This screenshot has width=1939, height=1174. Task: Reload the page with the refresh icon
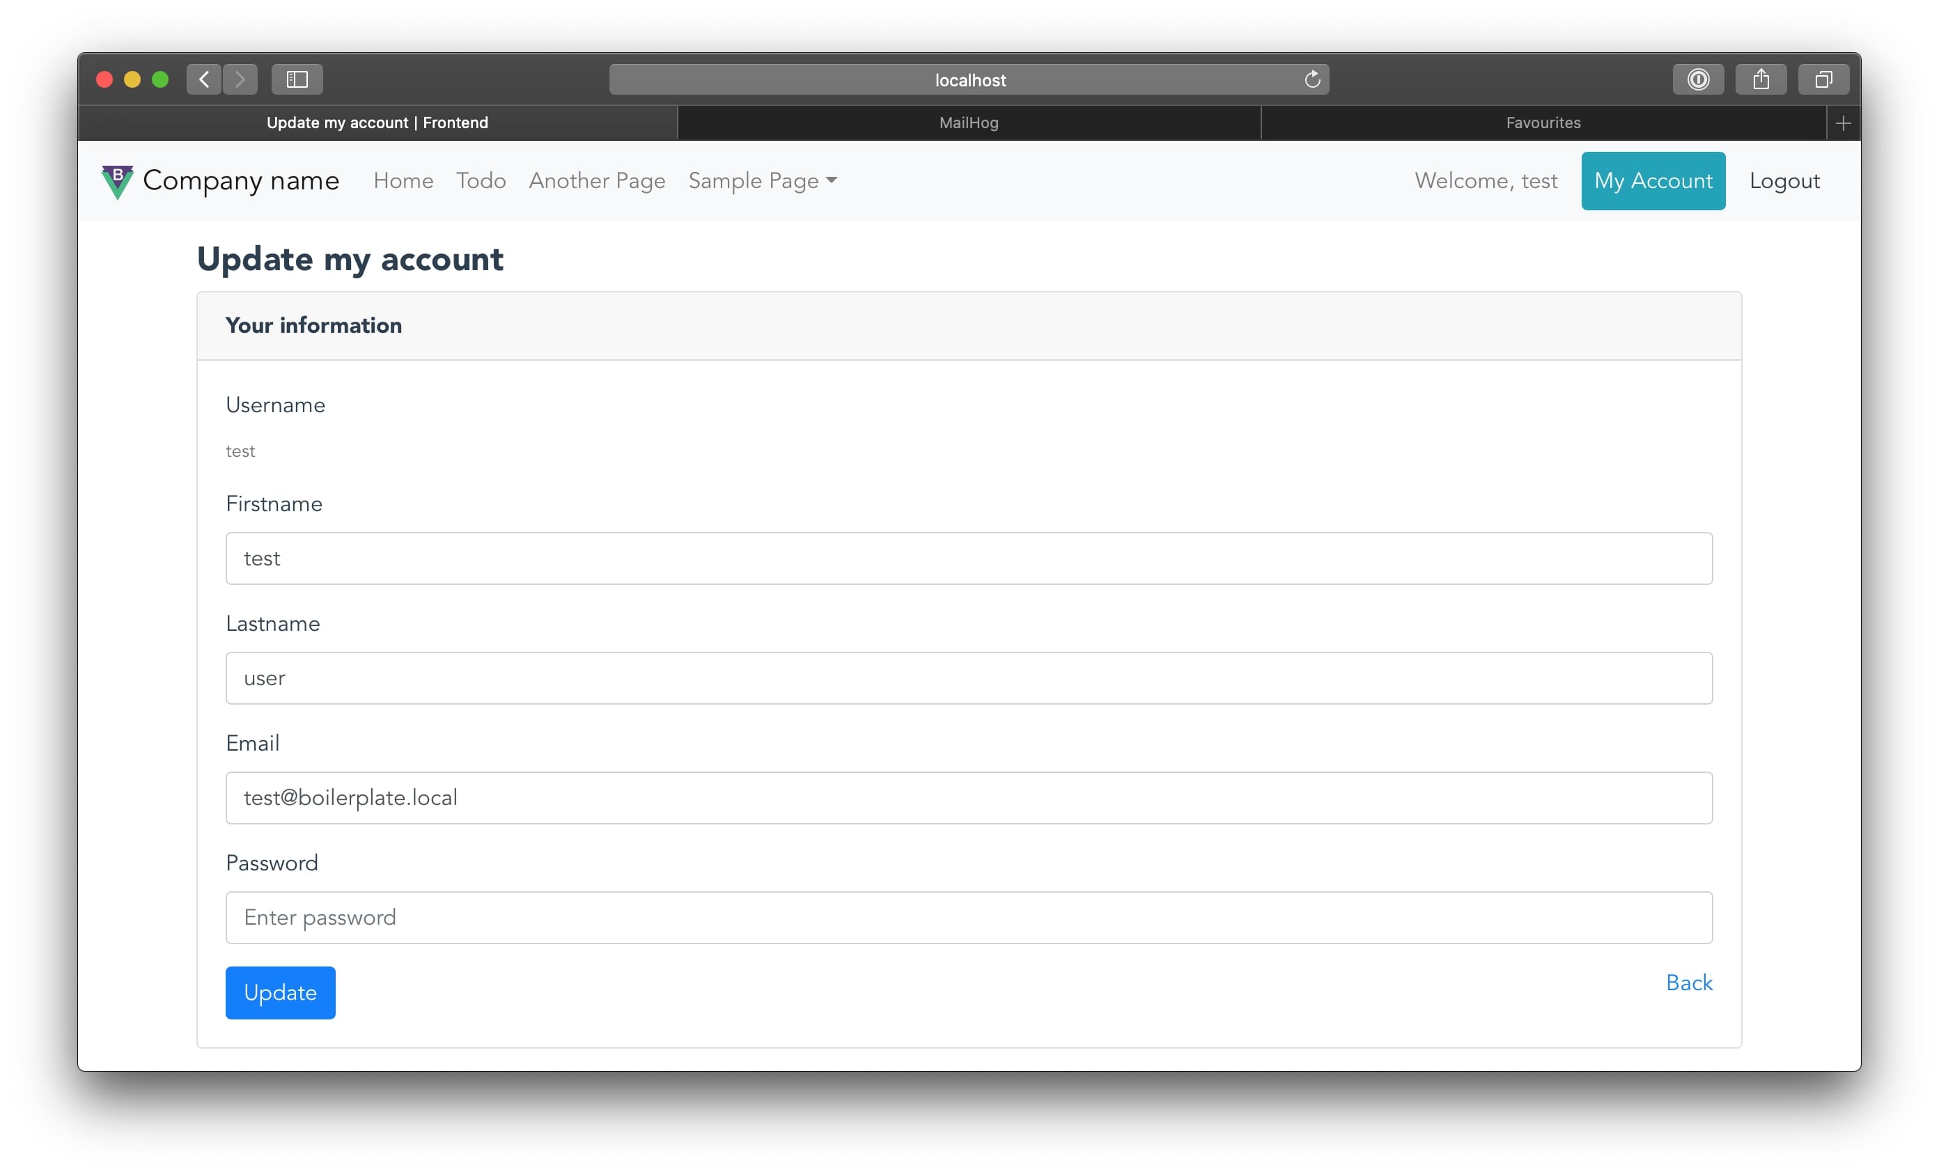point(1311,79)
